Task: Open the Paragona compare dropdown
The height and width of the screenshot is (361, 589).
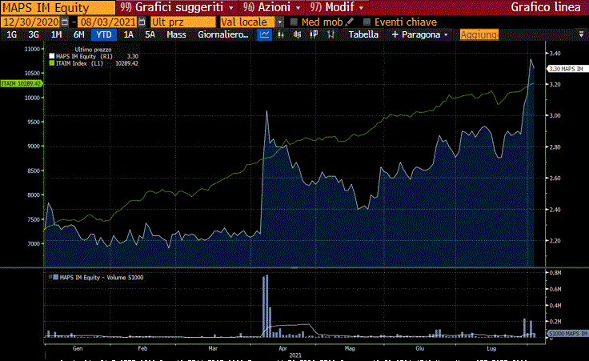Action: [x=420, y=34]
